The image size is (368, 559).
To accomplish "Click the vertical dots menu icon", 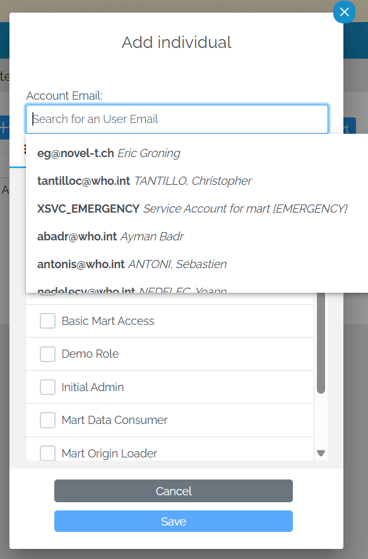I will (x=25, y=148).
